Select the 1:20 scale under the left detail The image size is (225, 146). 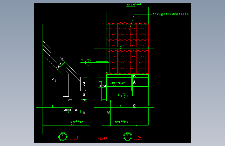pos(74,138)
